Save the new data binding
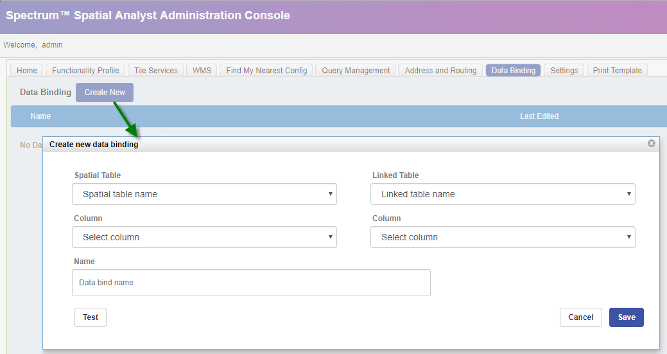Screen dimensions: 667x354 coord(626,317)
